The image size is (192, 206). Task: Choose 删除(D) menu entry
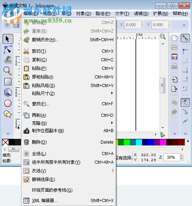[x=69, y=142]
